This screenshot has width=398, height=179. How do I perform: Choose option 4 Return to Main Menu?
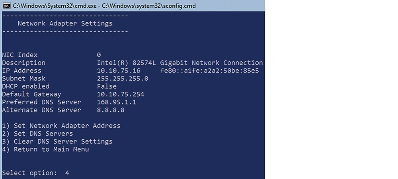pos(45,149)
